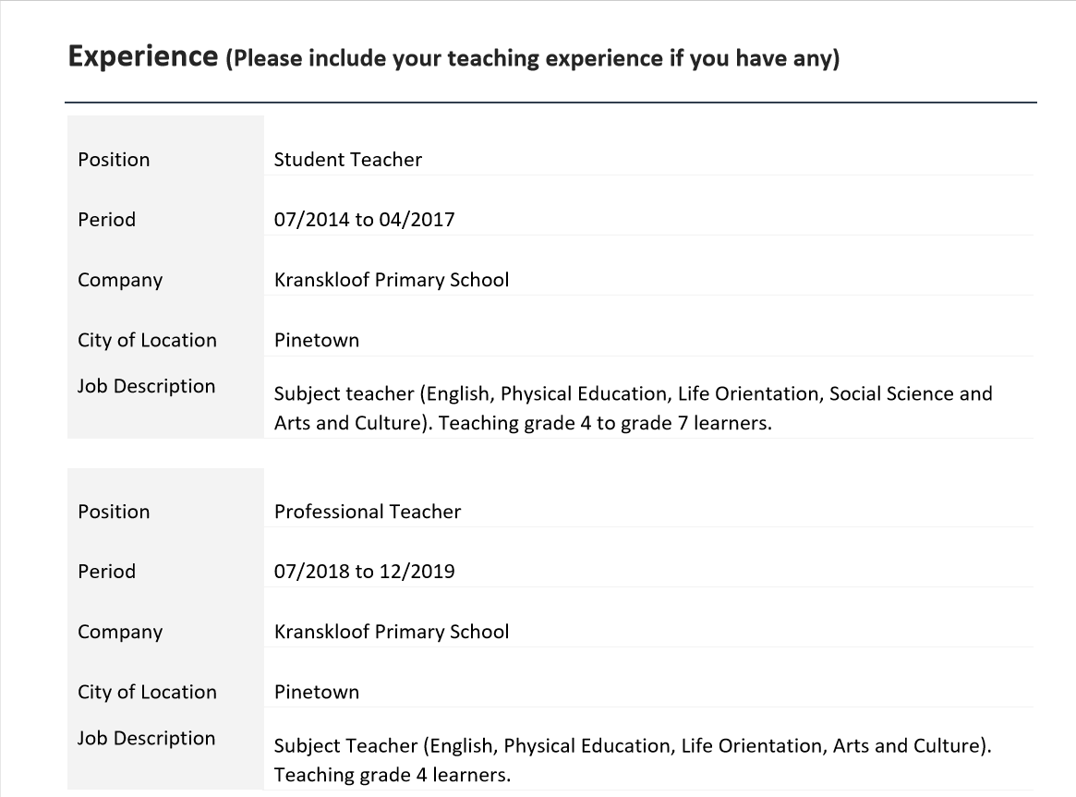
Task: Click Job Description label in first entry
Action: coord(146,386)
